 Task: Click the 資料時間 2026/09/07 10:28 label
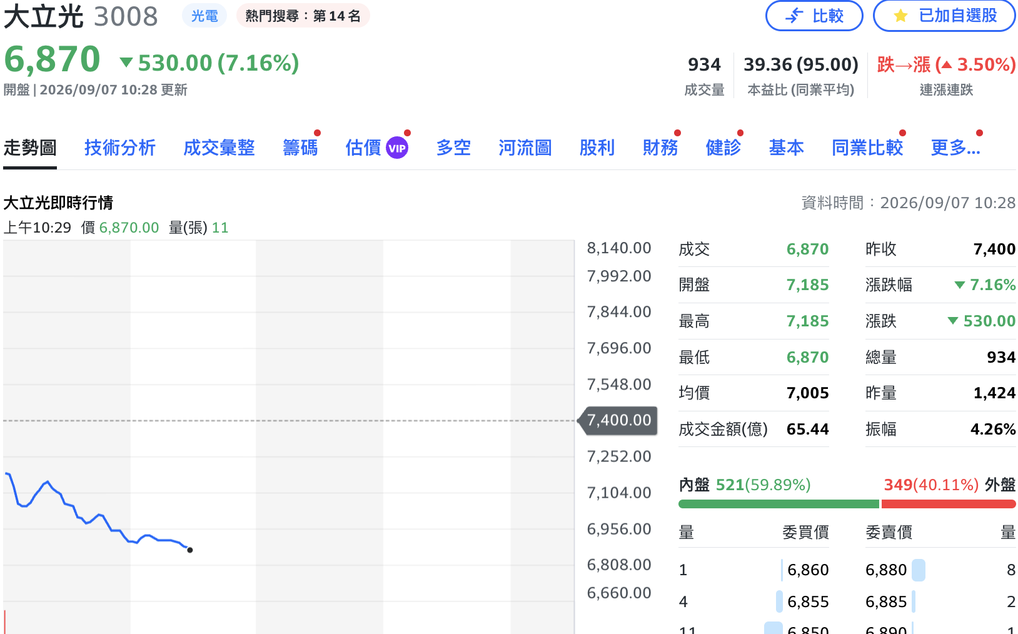click(x=909, y=203)
